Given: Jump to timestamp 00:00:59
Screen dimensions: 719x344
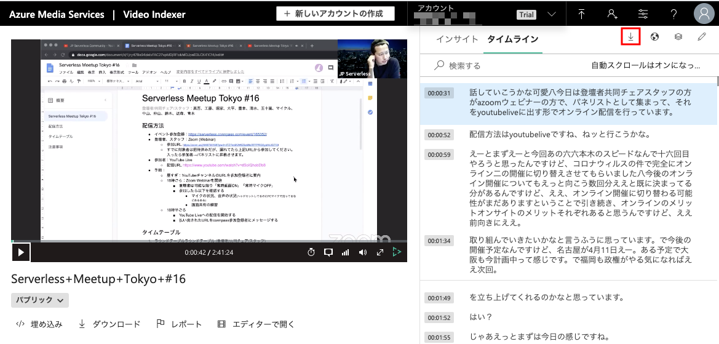Looking at the screenshot, I should (x=439, y=154).
